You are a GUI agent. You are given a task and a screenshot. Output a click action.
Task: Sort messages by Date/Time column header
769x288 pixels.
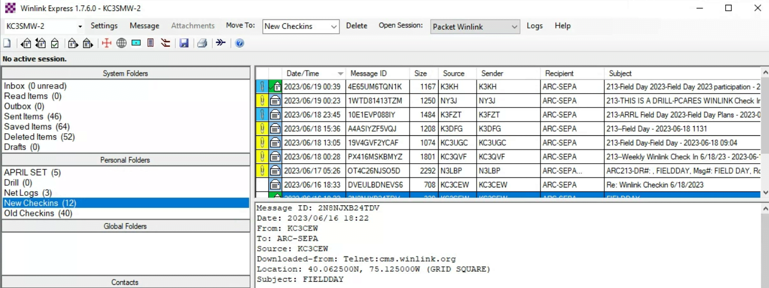pyautogui.click(x=310, y=74)
